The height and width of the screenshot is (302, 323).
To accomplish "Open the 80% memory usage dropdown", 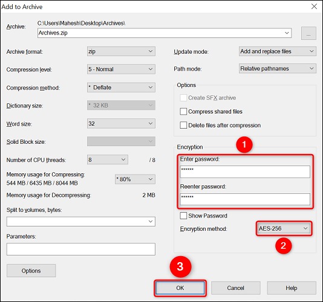I will click(135, 179).
